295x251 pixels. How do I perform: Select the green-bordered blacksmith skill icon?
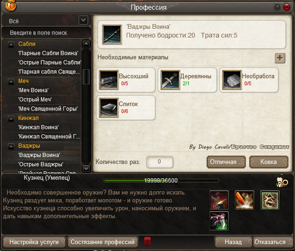[x=270, y=200]
